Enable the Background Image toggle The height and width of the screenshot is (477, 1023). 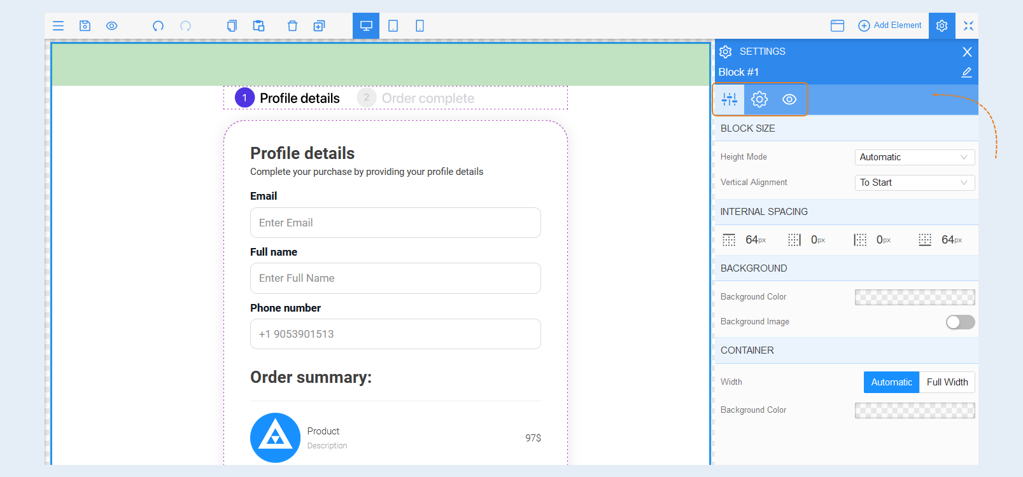click(x=960, y=322)
